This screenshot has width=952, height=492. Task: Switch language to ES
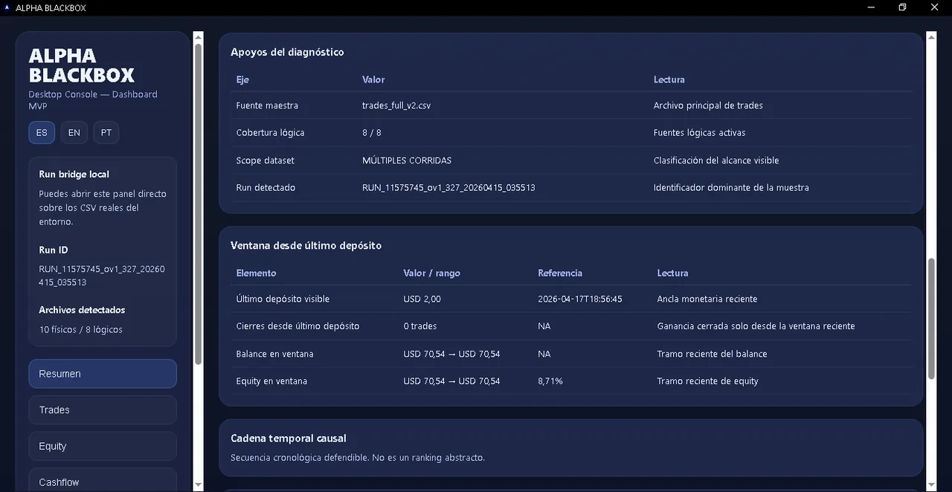pyautogui.click(x=42, y=133)
